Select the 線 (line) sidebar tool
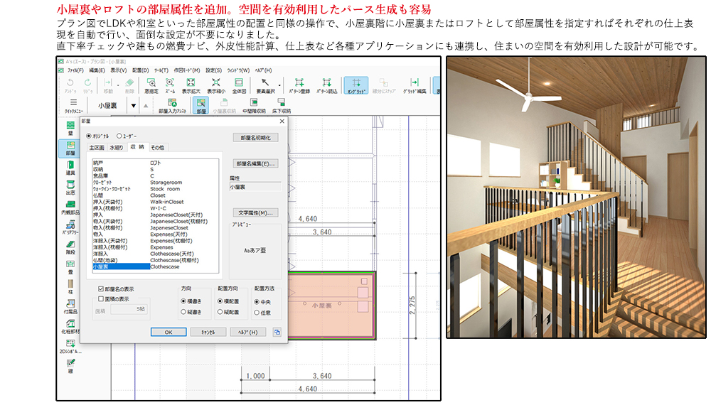711x405 pixels. [x=70, y=366]
